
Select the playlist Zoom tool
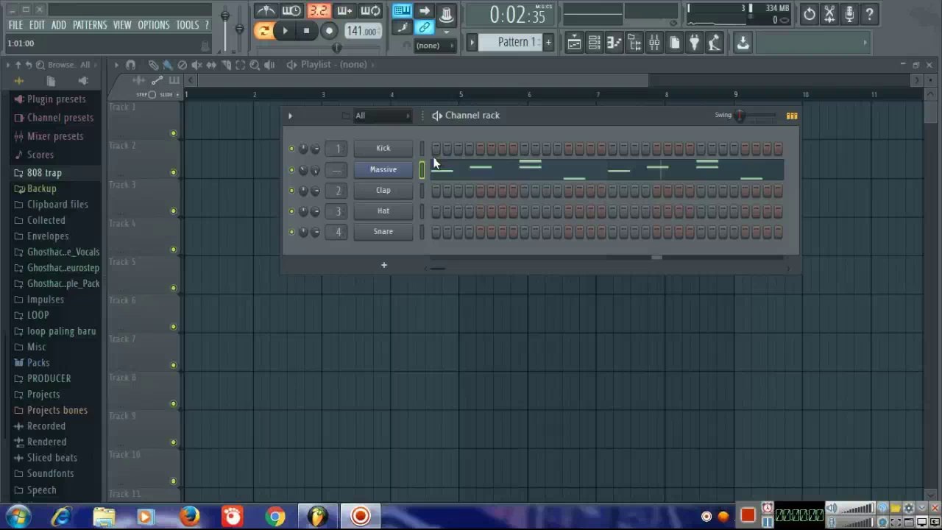coord(255,65)
